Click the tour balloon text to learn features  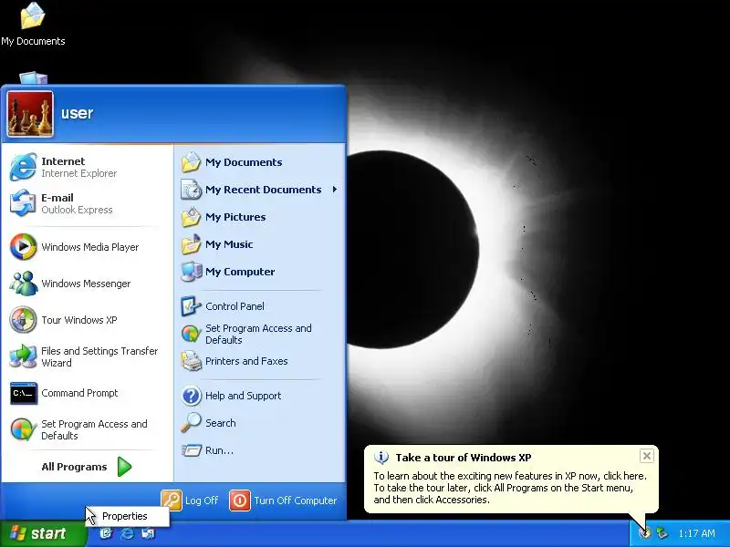[510, 488]
